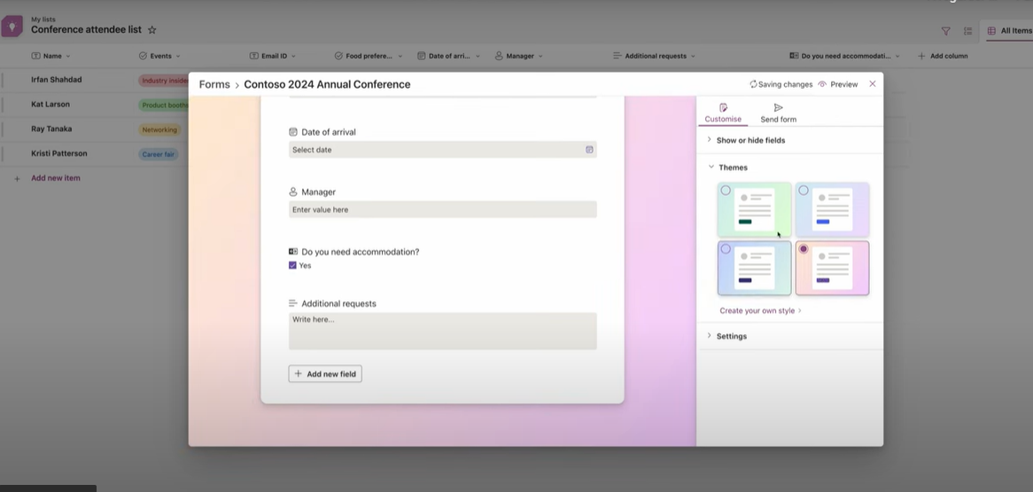The image size is (1033, 492).
Task: Click the Events column type icon
Action: click(x=143, y=56)
